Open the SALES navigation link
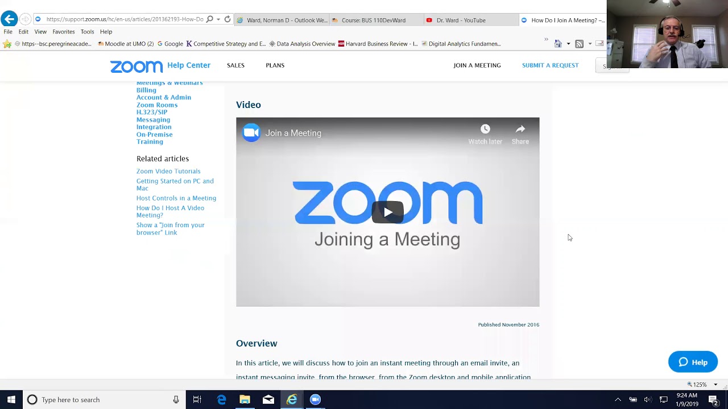This screenshot has width=728, height=409. pyautogui.click(x=235, y=65)
